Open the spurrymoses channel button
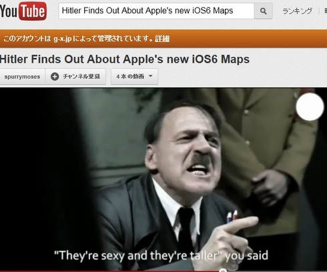Viewport: 327px width, 272px height. 22,77
